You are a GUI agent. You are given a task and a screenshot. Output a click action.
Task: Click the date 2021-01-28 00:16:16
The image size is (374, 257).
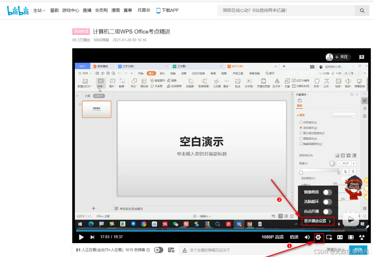[129, 40]
